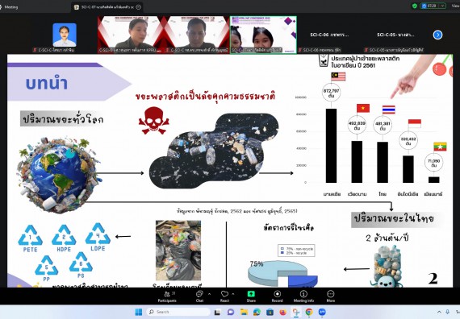This screenshot has height=319, width=460.
Task: Open options on the SCI-C-07 tab
Action: point(139,7)
